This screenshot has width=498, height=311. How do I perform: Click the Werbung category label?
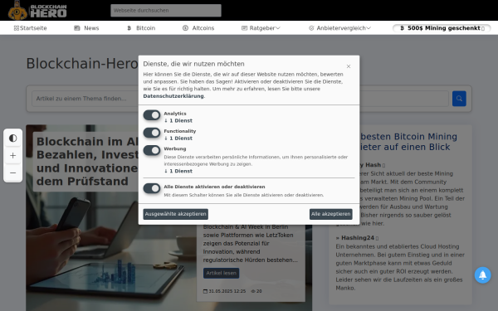pyautogui.click(x=175, y=148)
